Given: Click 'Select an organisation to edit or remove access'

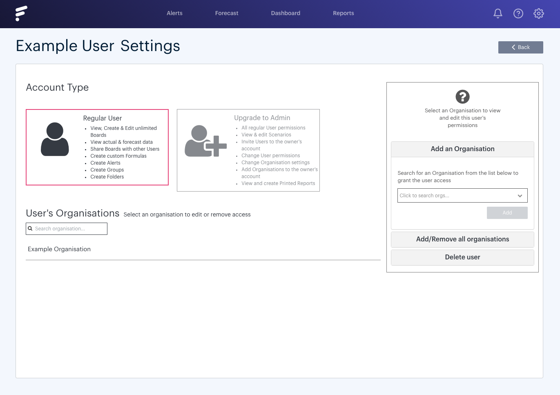Looking at the screenshot, I should pos(187,215).
